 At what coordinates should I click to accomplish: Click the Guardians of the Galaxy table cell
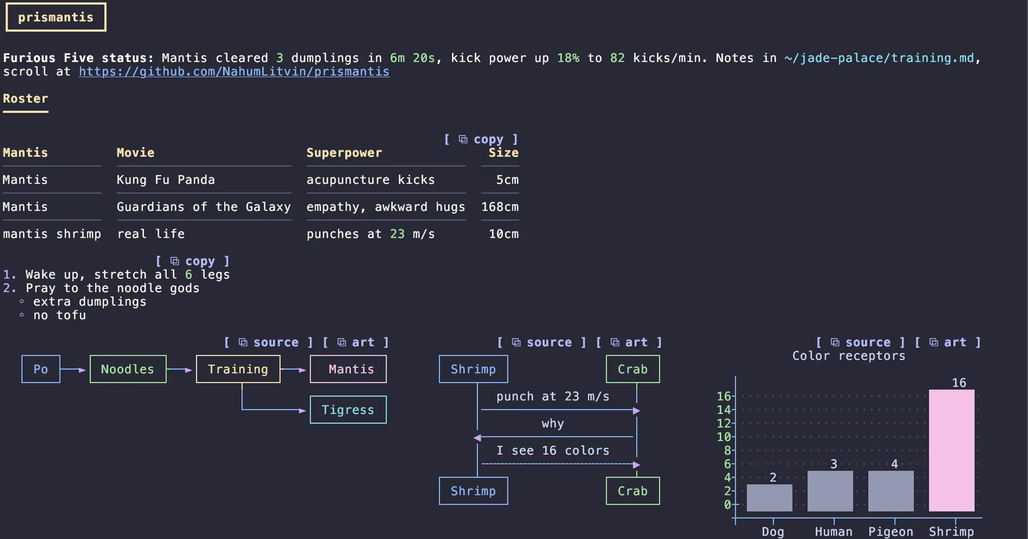click(204, 207)
